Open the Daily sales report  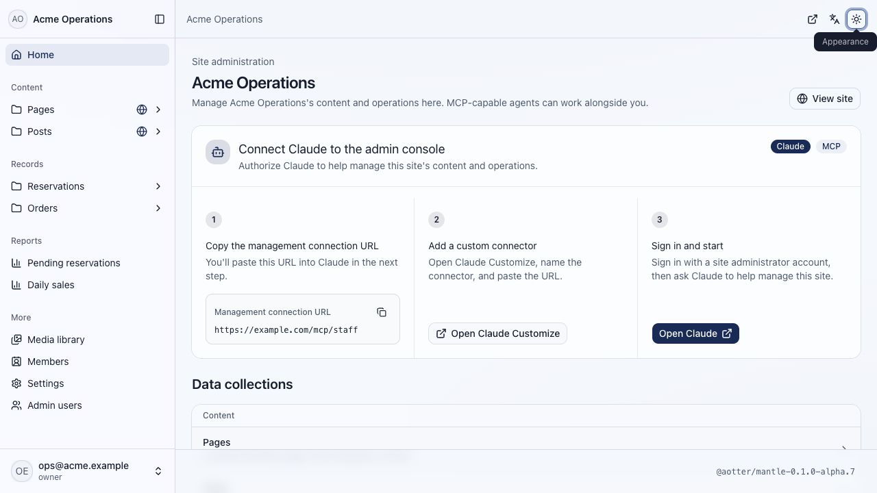[x=87, y=285]
